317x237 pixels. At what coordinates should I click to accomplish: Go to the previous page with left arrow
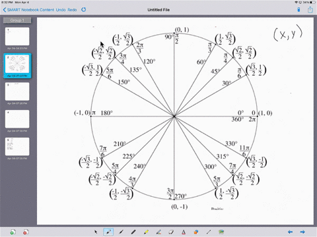[x=291, y=232]
